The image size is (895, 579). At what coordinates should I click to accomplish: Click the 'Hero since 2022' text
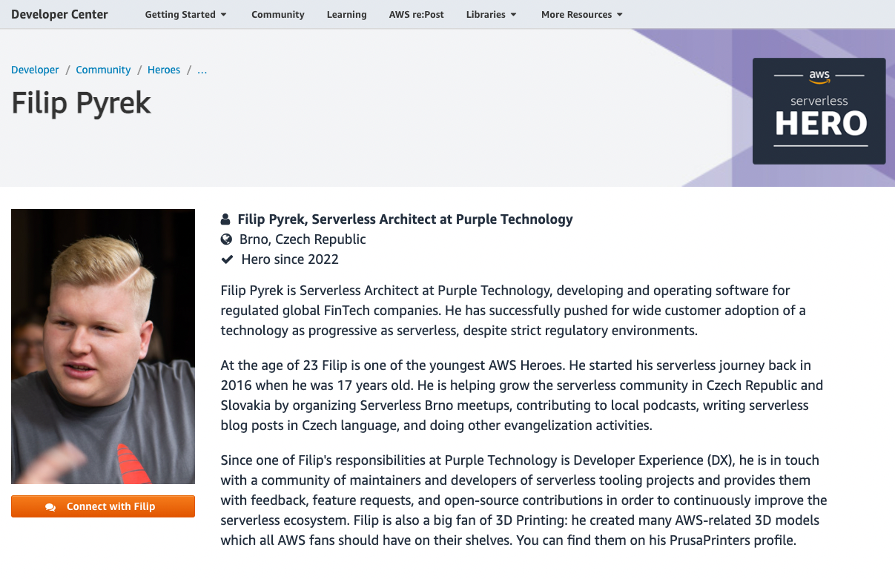(x=290, y=259)
